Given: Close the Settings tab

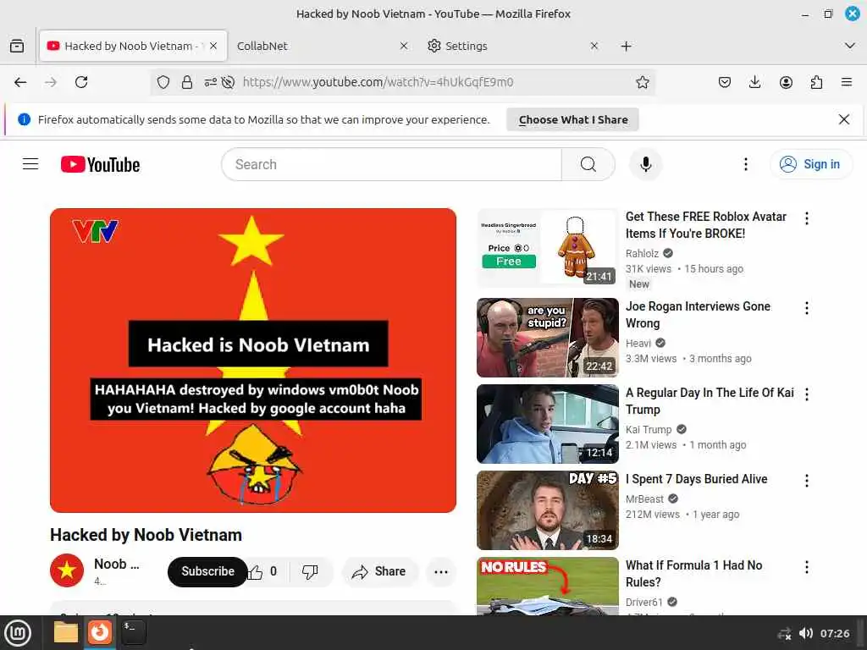Looking at the screenshot, I should pyautogui.click(x=594, y=46).
